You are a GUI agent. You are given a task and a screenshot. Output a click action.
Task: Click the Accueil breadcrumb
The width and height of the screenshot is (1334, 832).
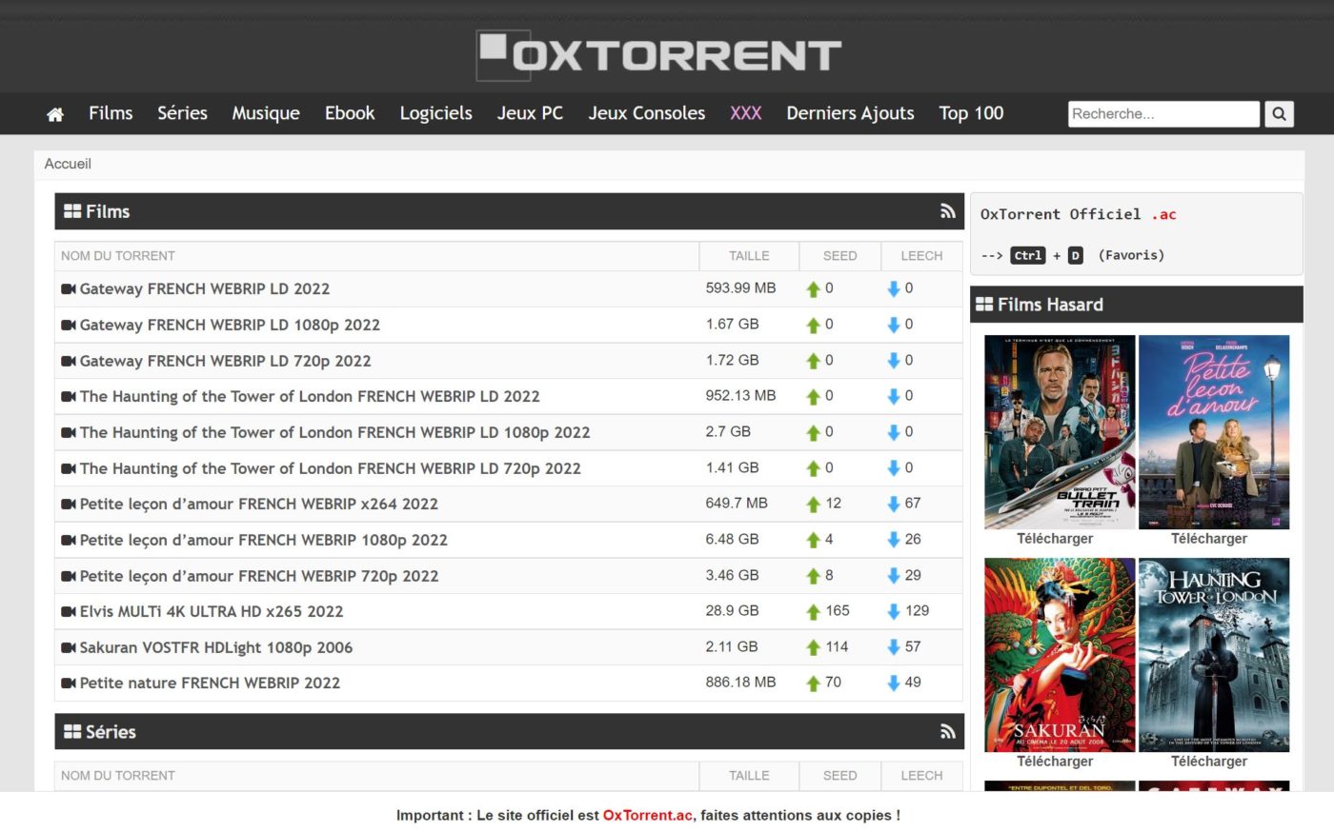[67, 164]
